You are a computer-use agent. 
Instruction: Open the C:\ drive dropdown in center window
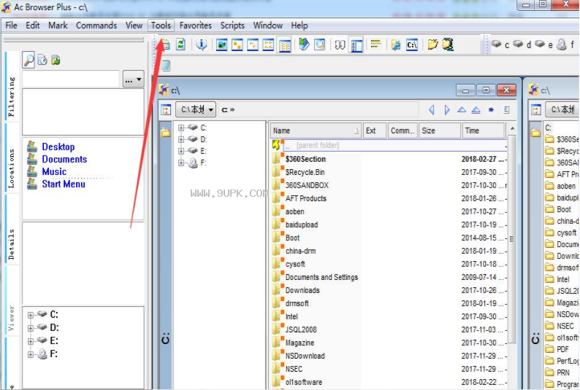195,109
